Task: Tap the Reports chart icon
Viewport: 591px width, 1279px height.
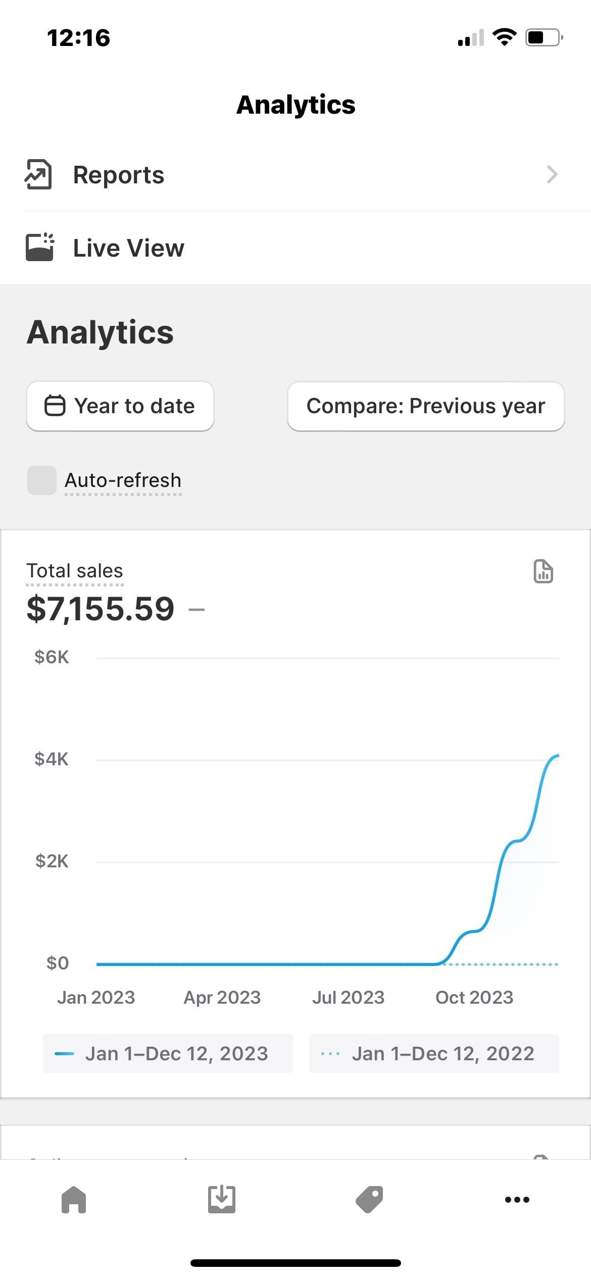Action: click(x=38, y=174)
